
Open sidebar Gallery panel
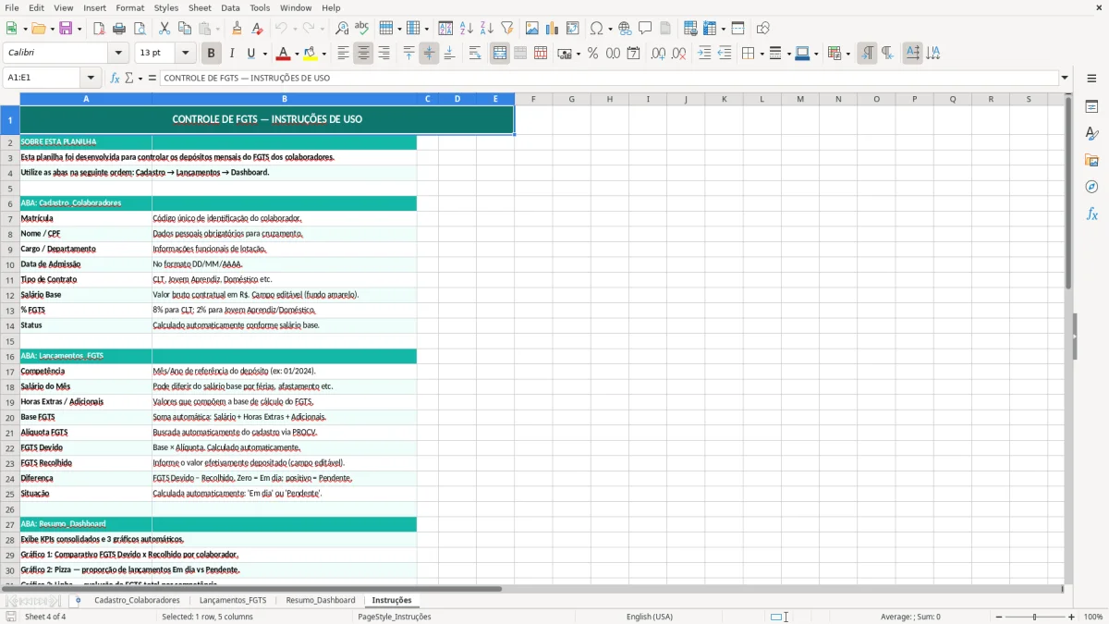point(1091,160)
